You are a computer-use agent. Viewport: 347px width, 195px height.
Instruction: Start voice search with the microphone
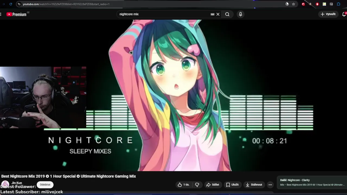click(240, 14)
